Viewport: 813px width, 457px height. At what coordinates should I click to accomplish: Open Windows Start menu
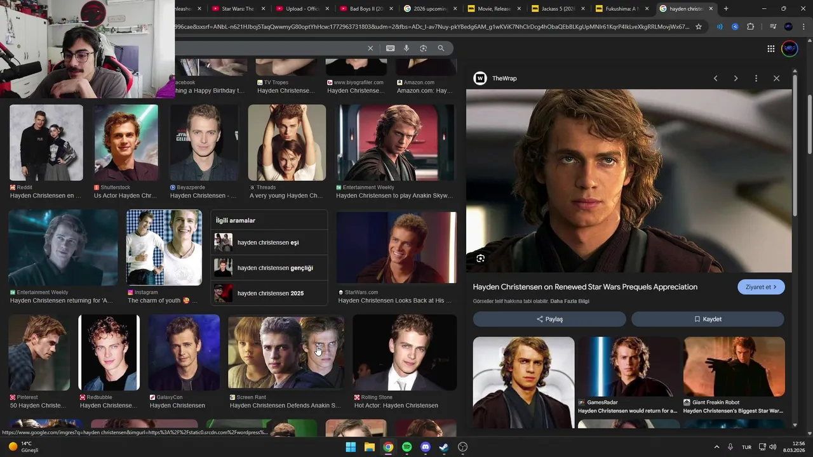[x=351, y=447]
